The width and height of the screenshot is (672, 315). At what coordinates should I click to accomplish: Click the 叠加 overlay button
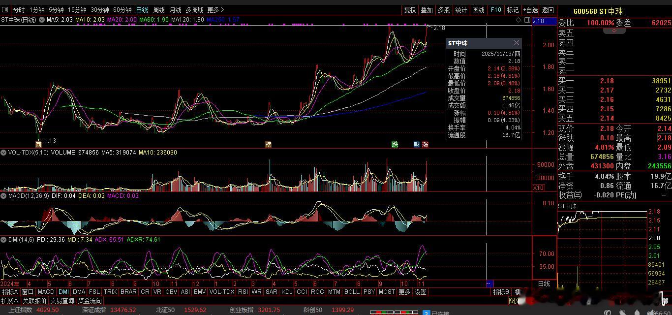427,10
